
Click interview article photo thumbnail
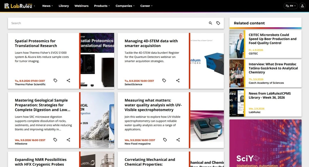(237, 73)
